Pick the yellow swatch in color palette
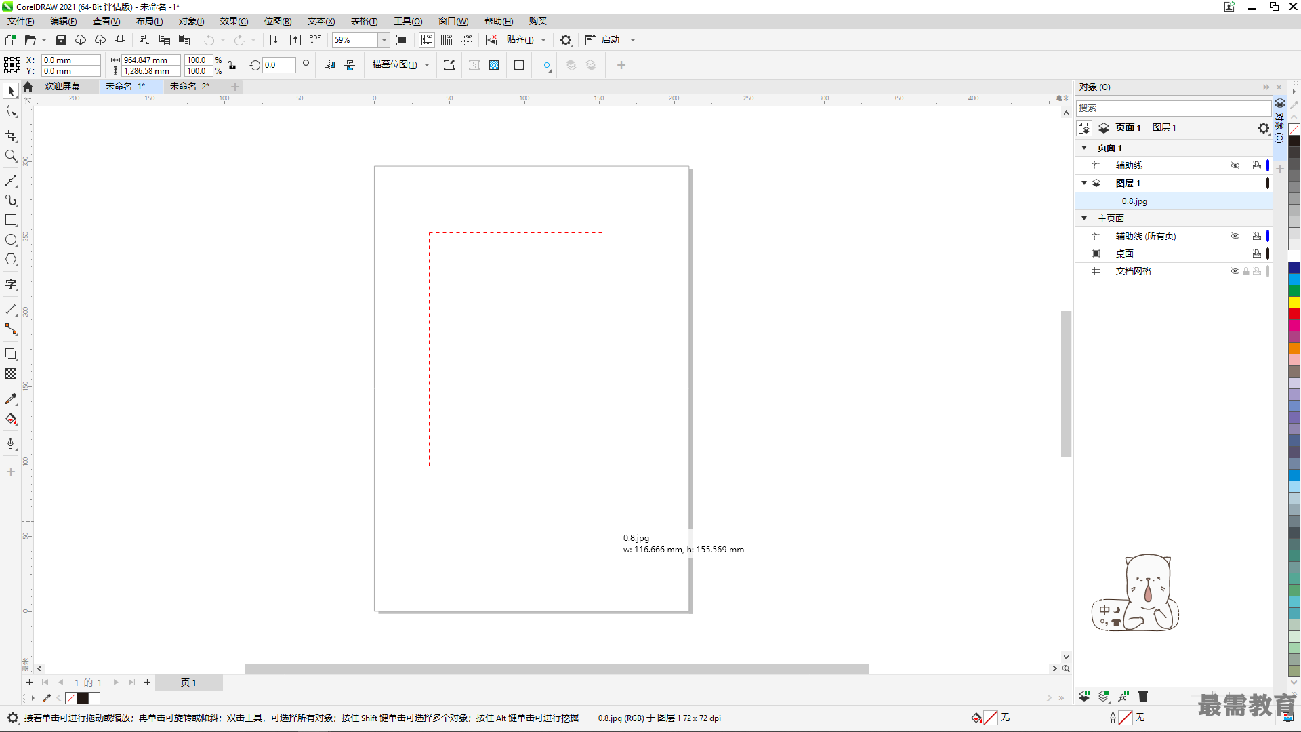 [1294, 302]
